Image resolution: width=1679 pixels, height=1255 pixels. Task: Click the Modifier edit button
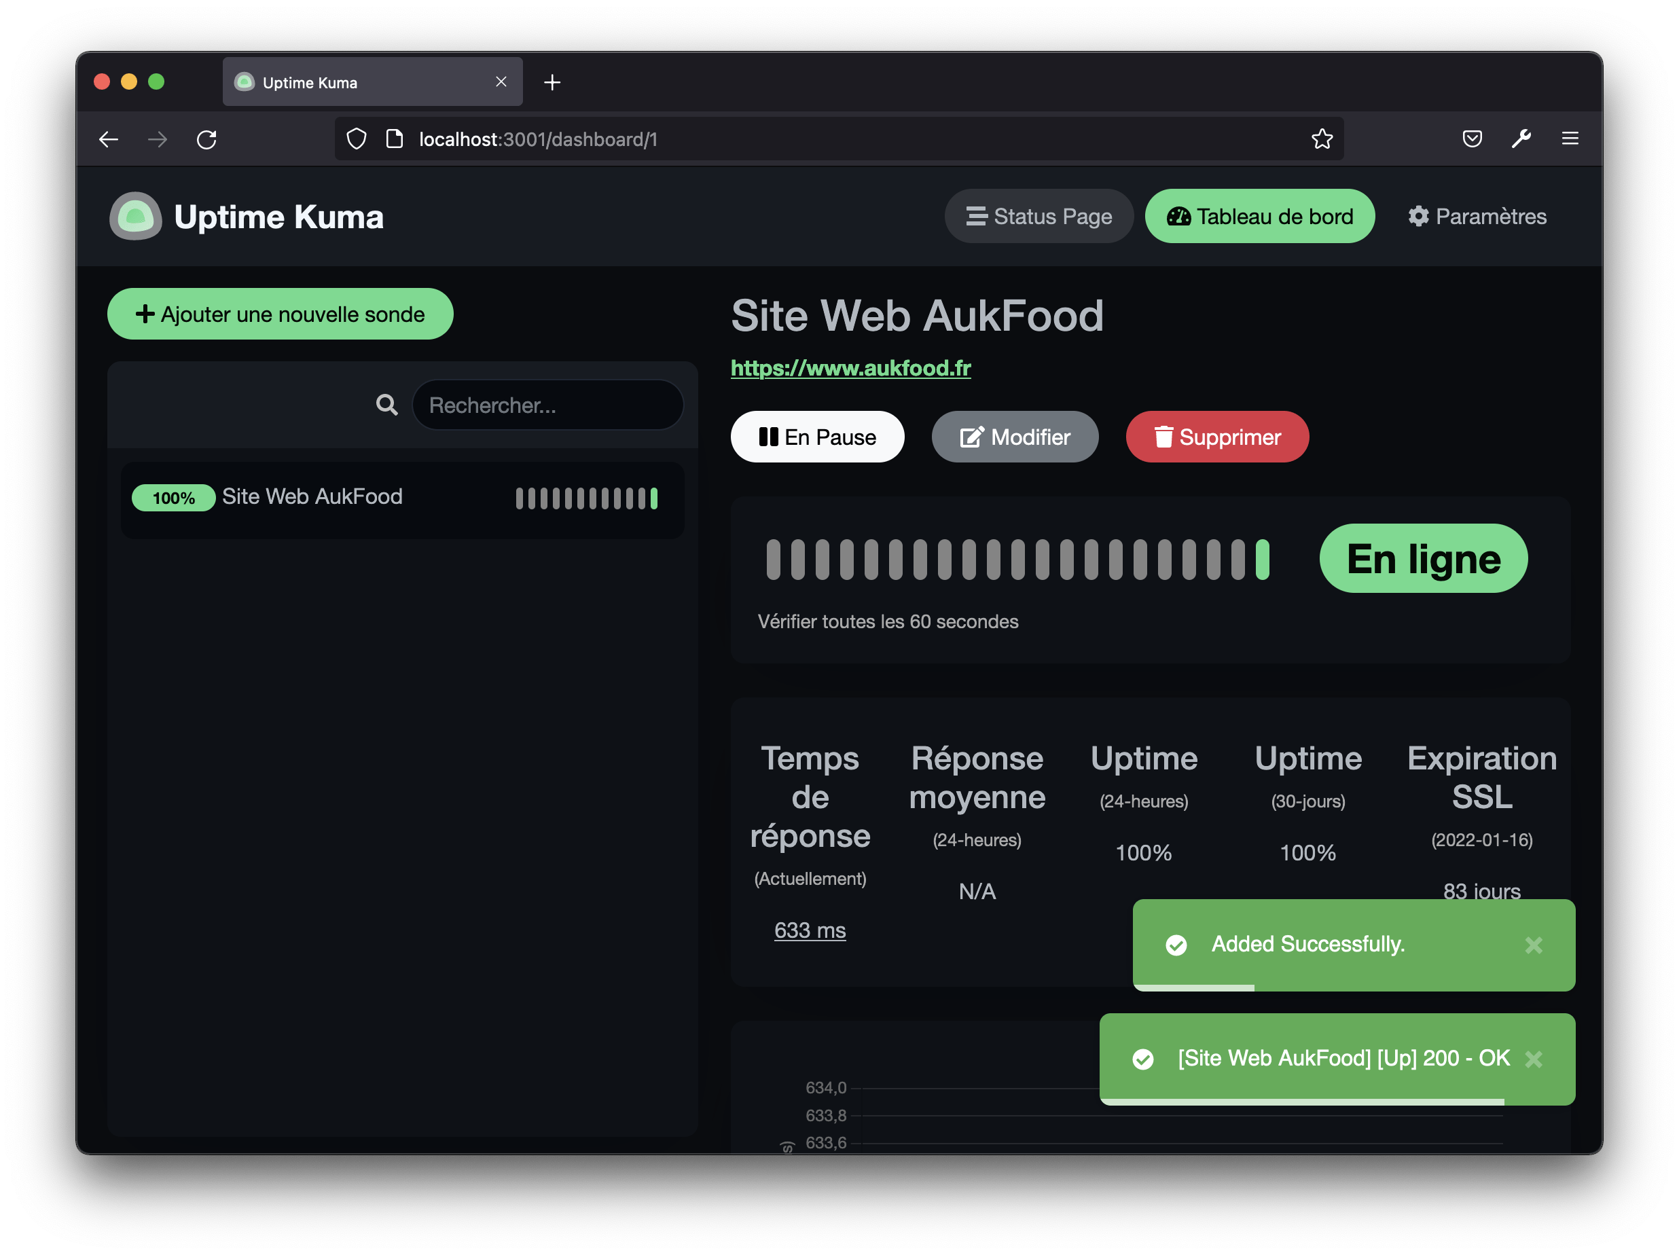point(1015,437)
